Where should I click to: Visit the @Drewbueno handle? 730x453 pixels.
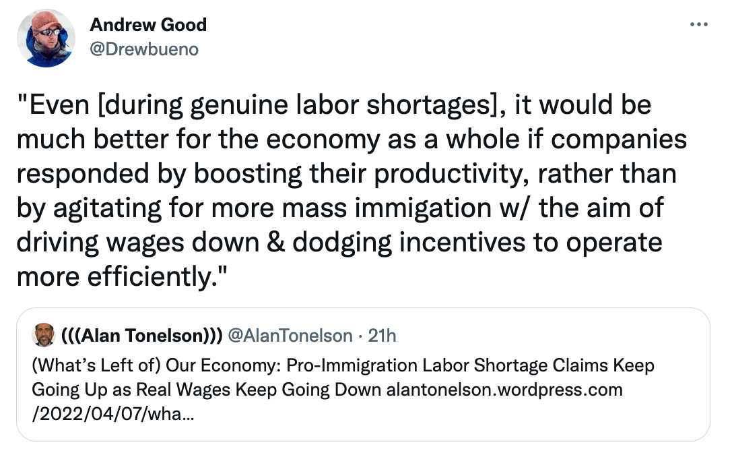click(144, 49)
